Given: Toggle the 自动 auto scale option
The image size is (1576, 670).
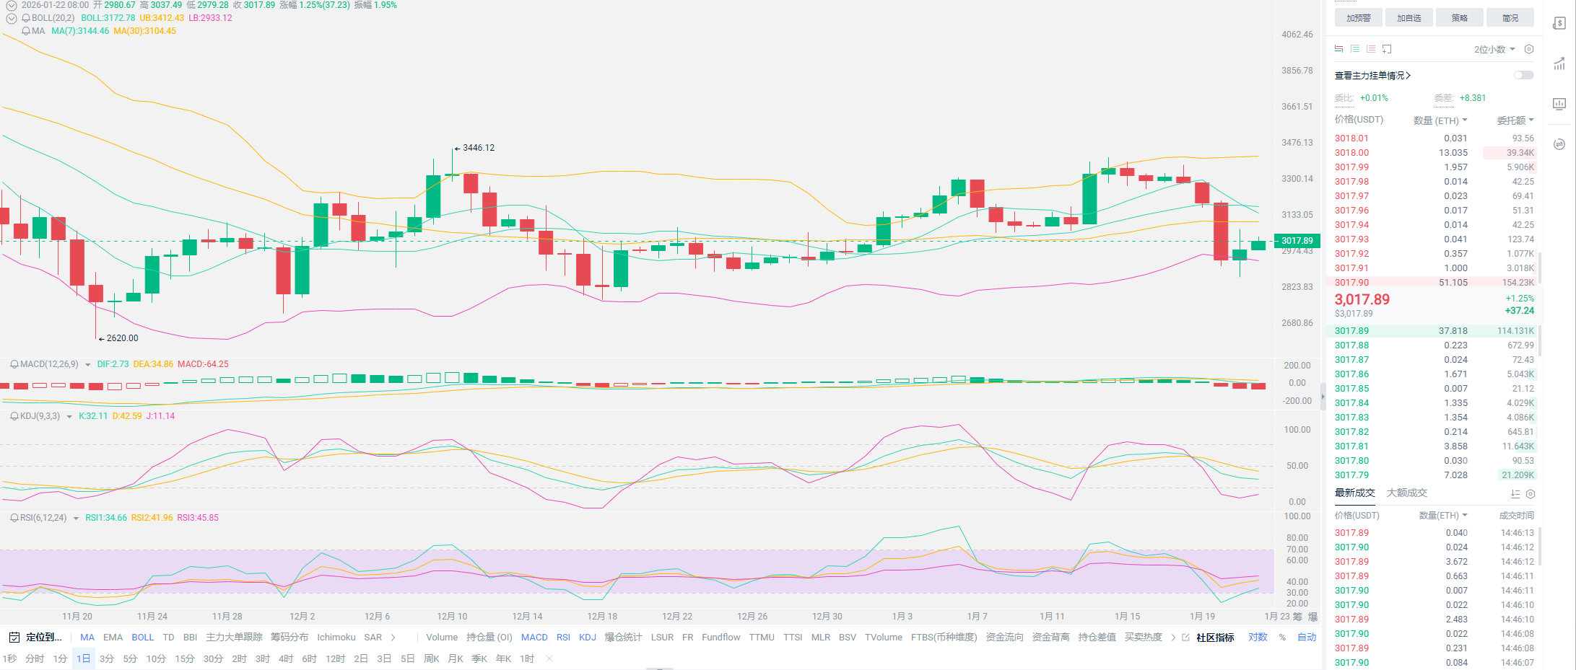Looking at the screenshot, I should (x=1307, y=638).
